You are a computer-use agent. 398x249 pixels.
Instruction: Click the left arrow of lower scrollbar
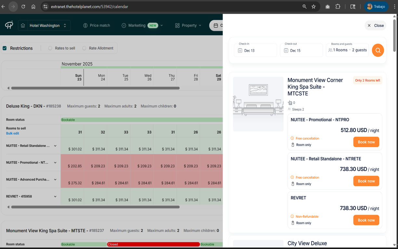pos(8,207)
